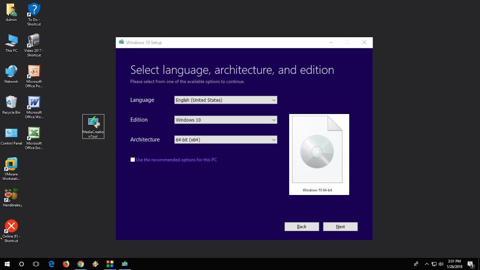
Task: Click the Windows 10 64-bit disc thumbnail
Action: coord(319,154)
